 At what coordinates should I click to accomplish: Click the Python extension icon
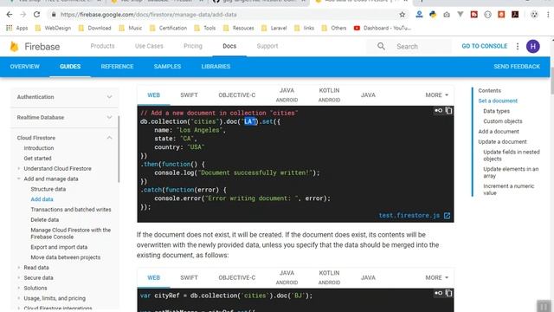point(433,15)
